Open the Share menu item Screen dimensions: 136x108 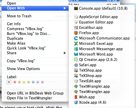(35, 53)
